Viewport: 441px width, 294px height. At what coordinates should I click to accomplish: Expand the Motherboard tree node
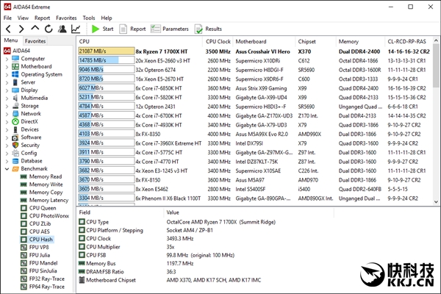point(7,67)
